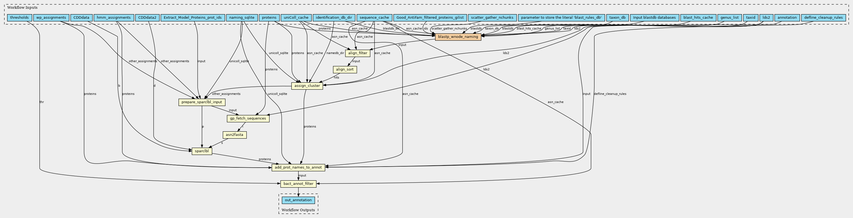Select the naming_sqlite input node
This screenshot has height=218, width=853.
[x=242, y=17]
